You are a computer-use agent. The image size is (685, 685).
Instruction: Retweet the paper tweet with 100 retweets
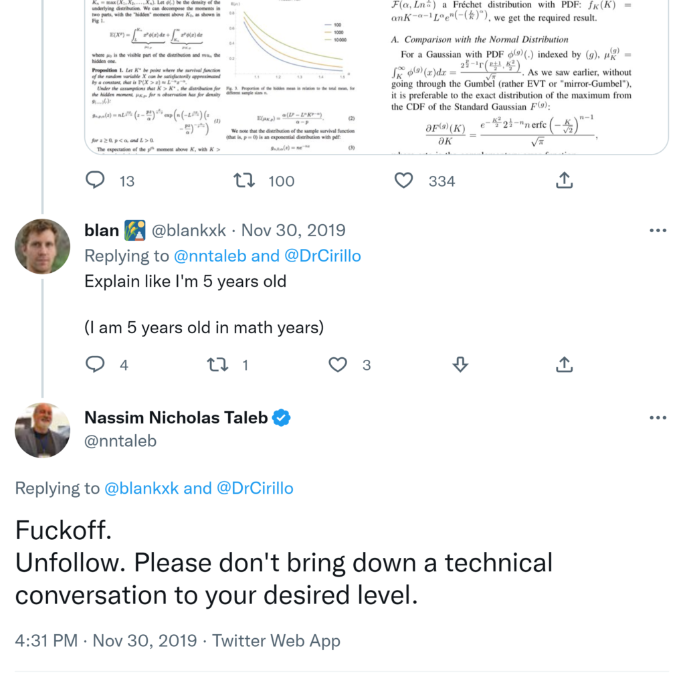[241, 180]
